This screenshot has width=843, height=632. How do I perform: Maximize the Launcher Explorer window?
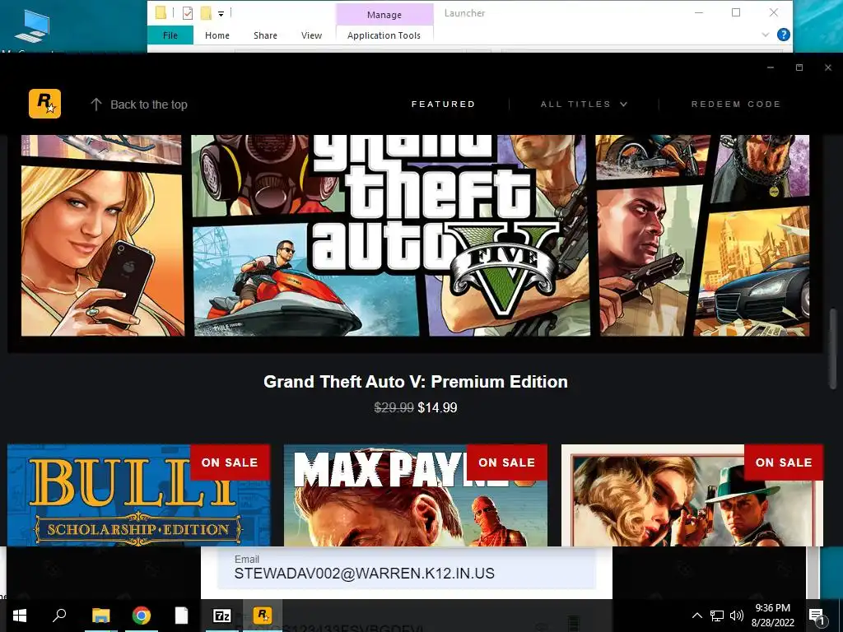[x=736, y=12]
